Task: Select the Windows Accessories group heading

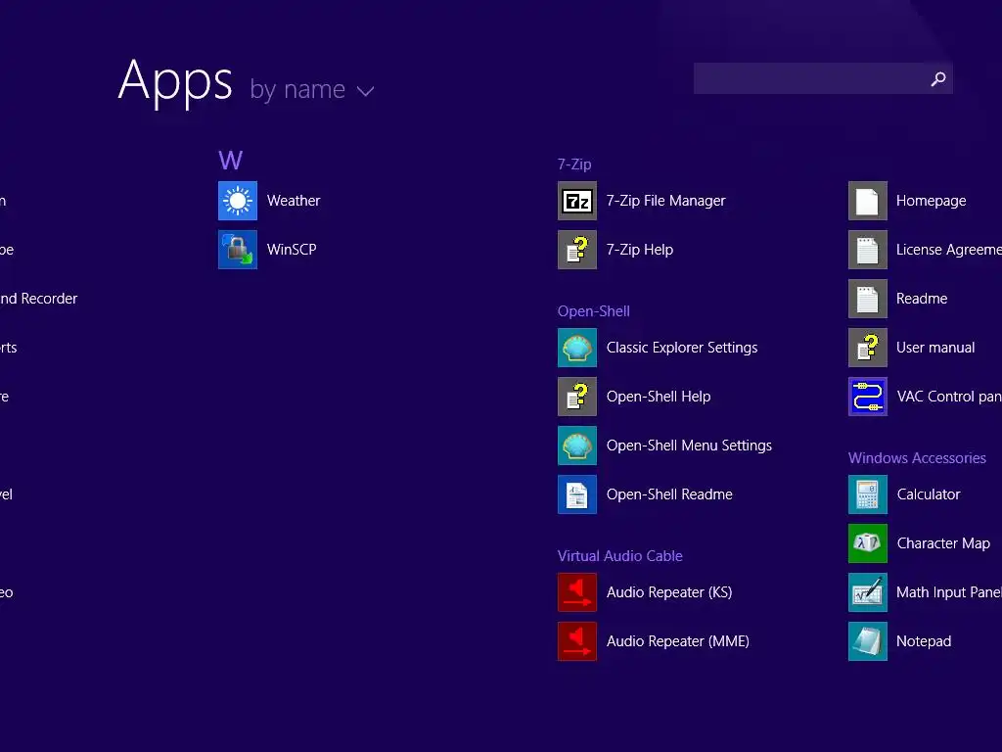Action: [x=917, y=458]
